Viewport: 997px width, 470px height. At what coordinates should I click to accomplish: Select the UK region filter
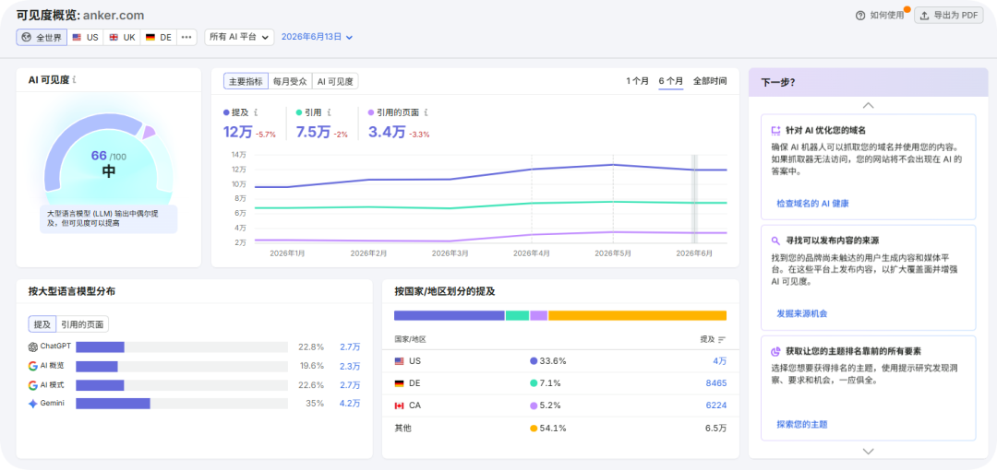pyautogui.click(x=122, y=37)
